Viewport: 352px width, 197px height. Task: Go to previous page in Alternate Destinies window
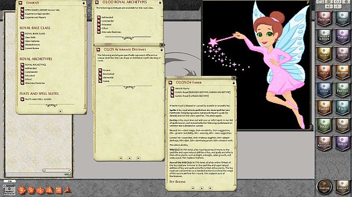[x=121, y=158]
